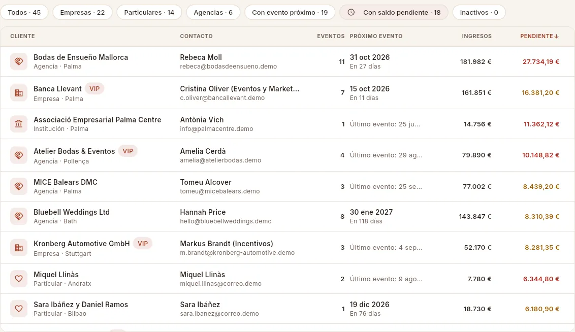Filter by Agencias · 6
The height and width of the screenshot is (332, 575).
click(x=213, y=13)
